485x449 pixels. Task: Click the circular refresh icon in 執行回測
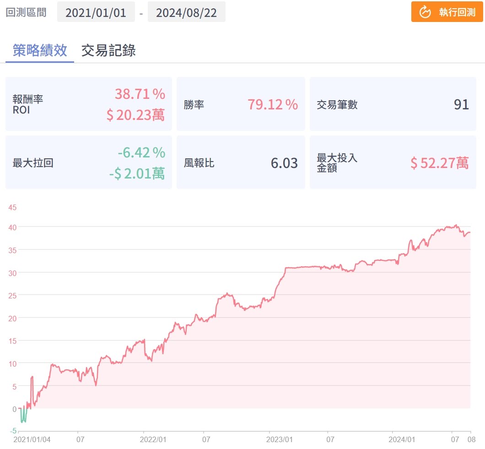tap(425, 12)
